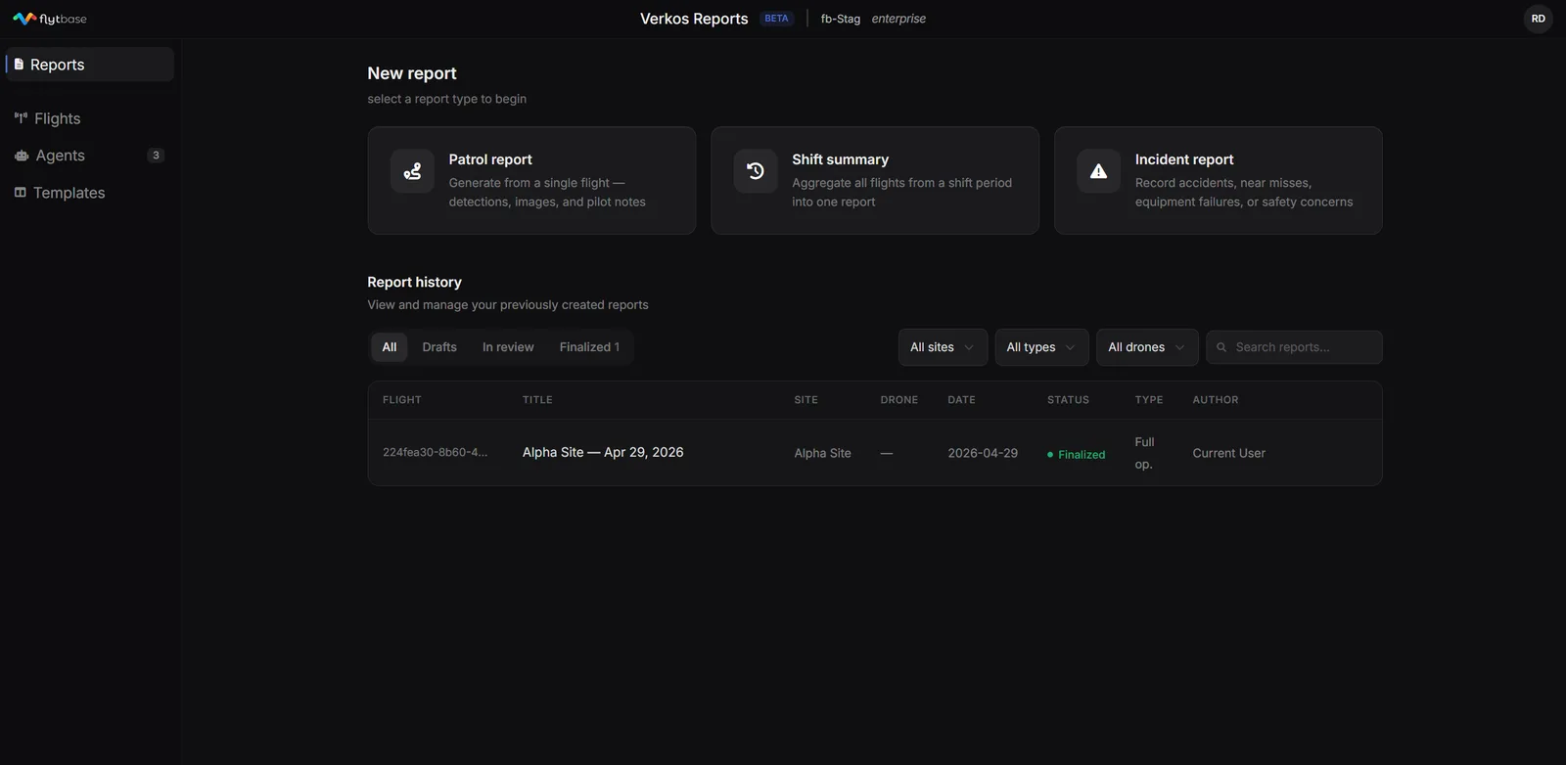Click the Alpha Site cell in SITE column
Screen dimensions: 1566x765
tap(823, 453)
